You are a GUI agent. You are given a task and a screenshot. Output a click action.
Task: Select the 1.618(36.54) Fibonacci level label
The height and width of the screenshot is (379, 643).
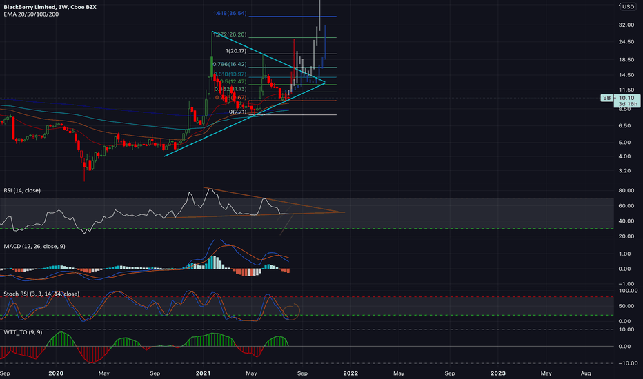point(230,14)
